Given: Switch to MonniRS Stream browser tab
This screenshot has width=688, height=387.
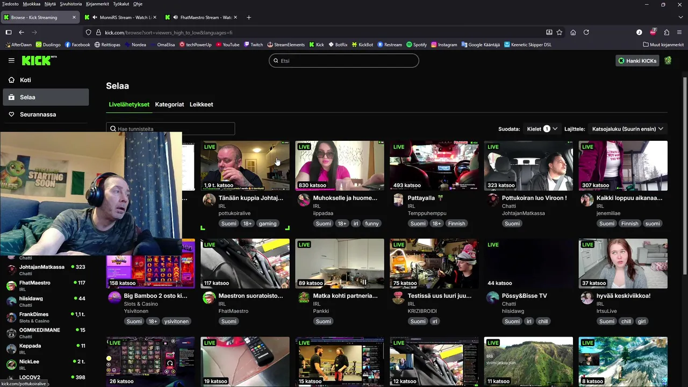Looking at the screenshot, I should pos(121,17).
